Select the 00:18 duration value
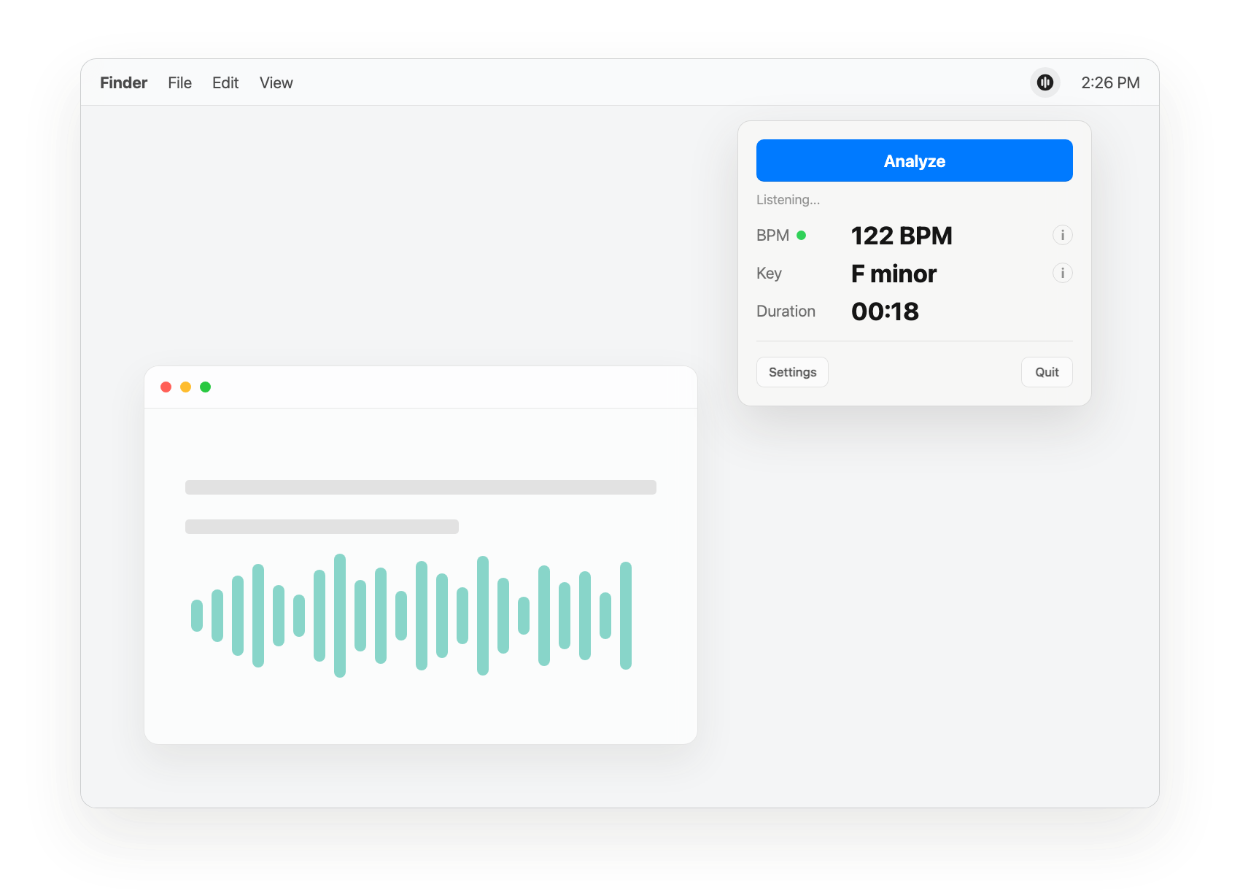This screenshot has width=1240, height=890. [885, 311]
